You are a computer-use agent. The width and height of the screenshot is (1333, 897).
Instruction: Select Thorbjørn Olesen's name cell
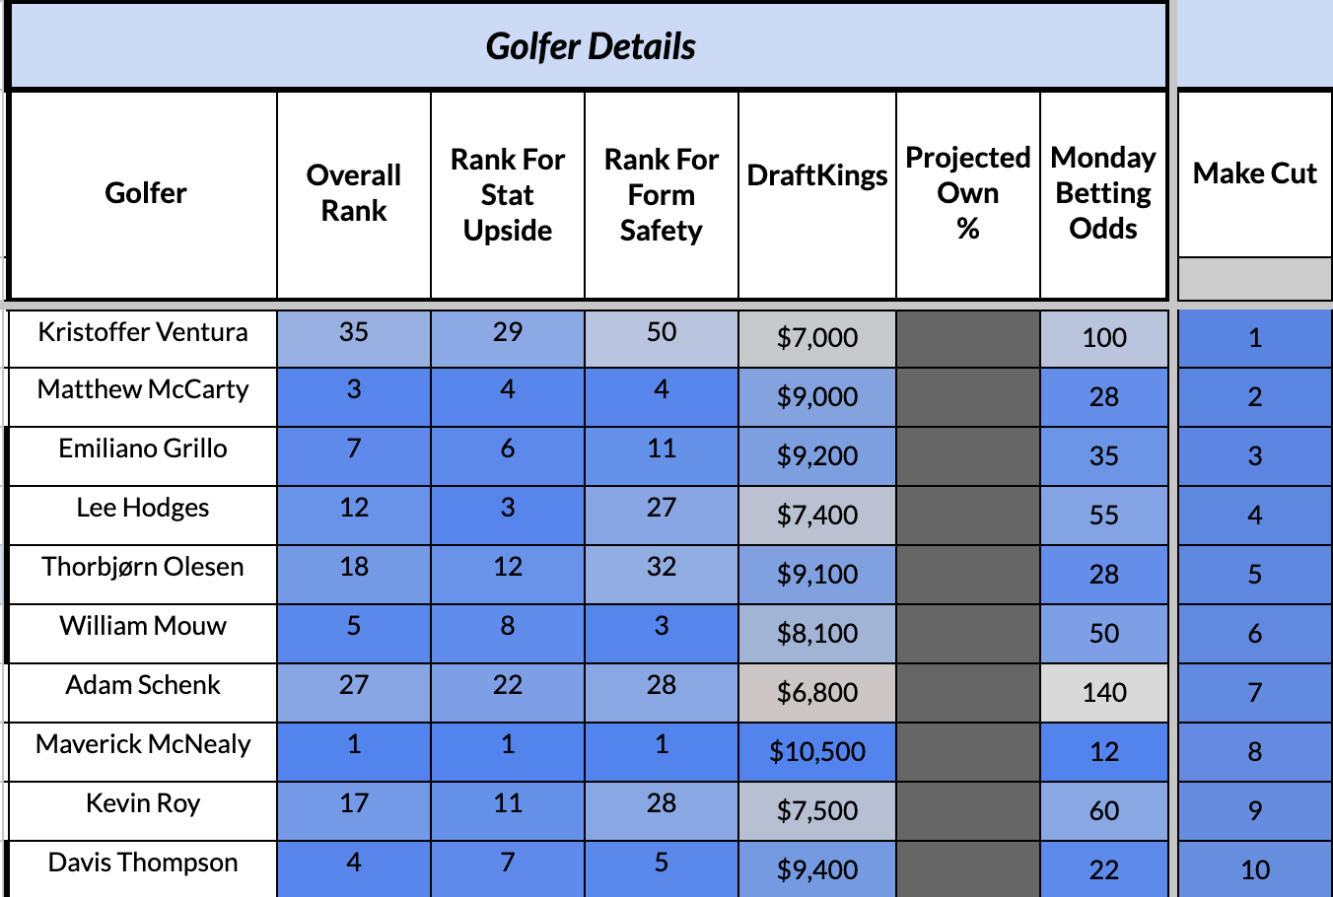point(143,568)
